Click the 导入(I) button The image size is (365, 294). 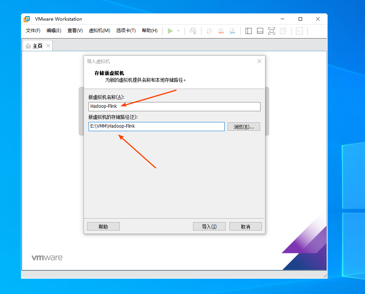(x=209, y=226)
